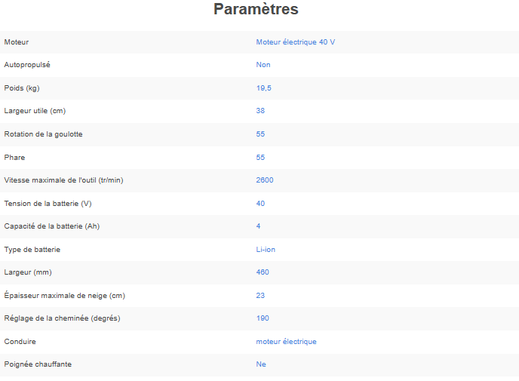Viewport: 519px width, 381px height.
Task: Click the '55' value in the Phare row
Action: coord(260,157)
